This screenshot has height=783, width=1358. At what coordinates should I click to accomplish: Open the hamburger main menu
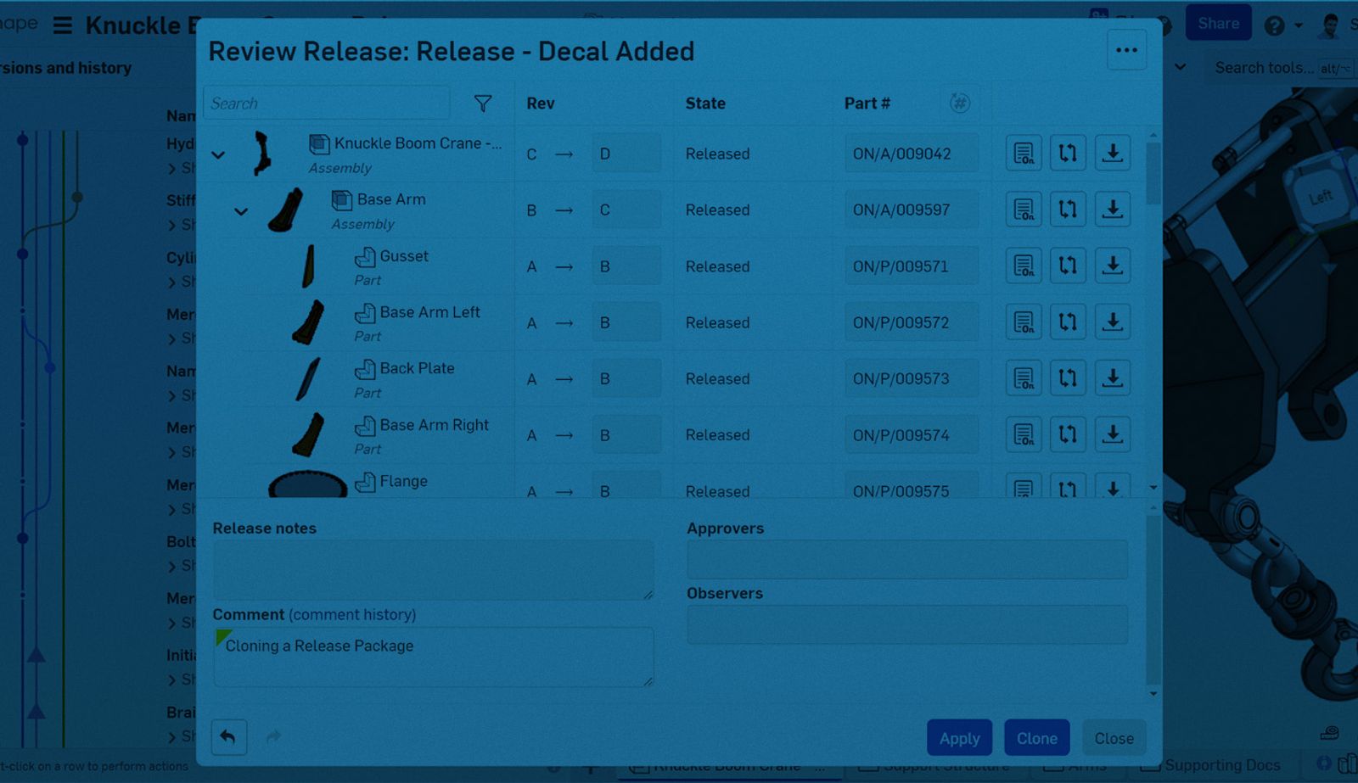pos(63,25)
